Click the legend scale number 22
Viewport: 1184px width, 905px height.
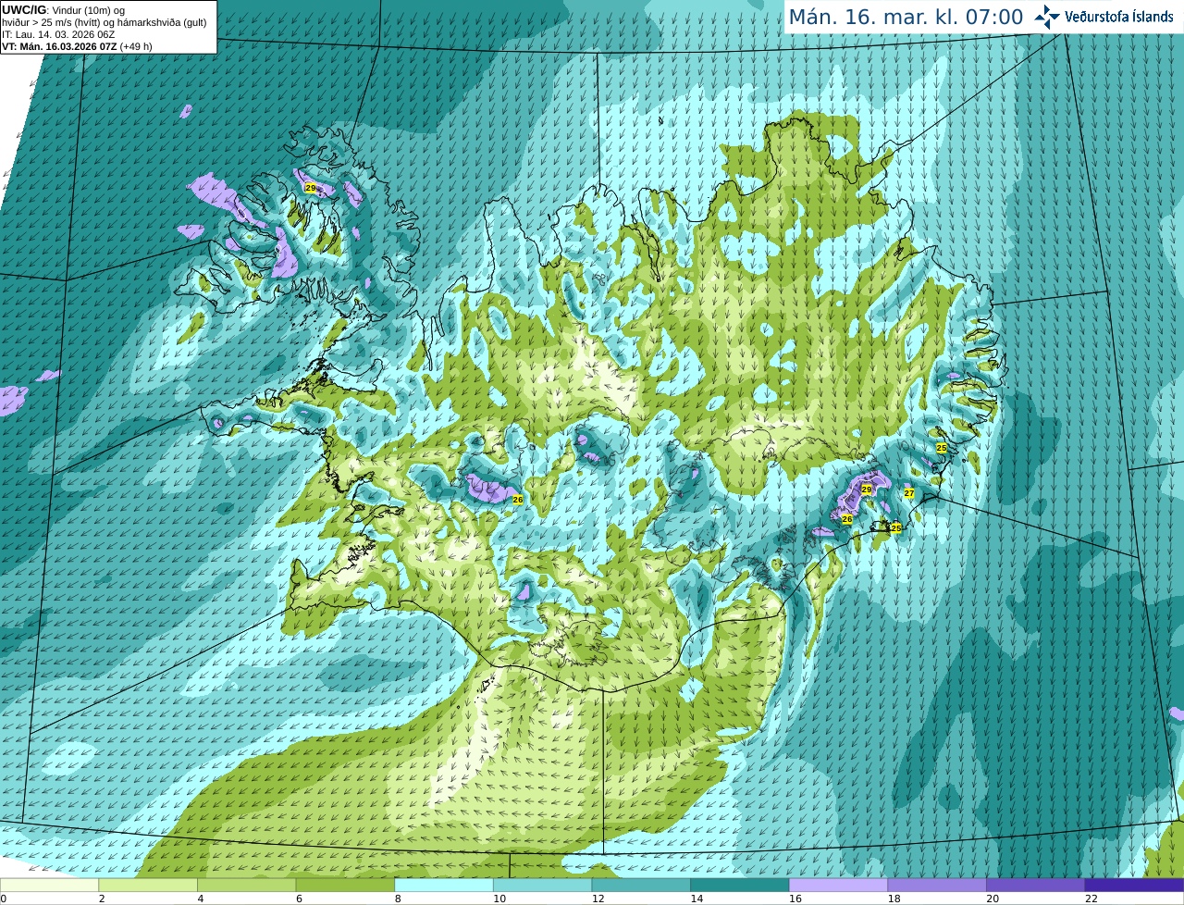(x=1091, y=899)
